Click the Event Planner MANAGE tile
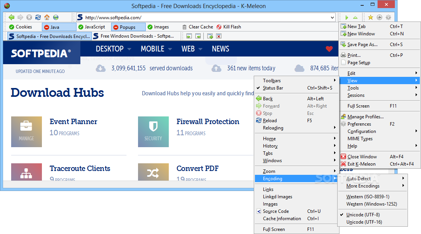This screenshot has width=421, height=234. click(x=27, y=132)
